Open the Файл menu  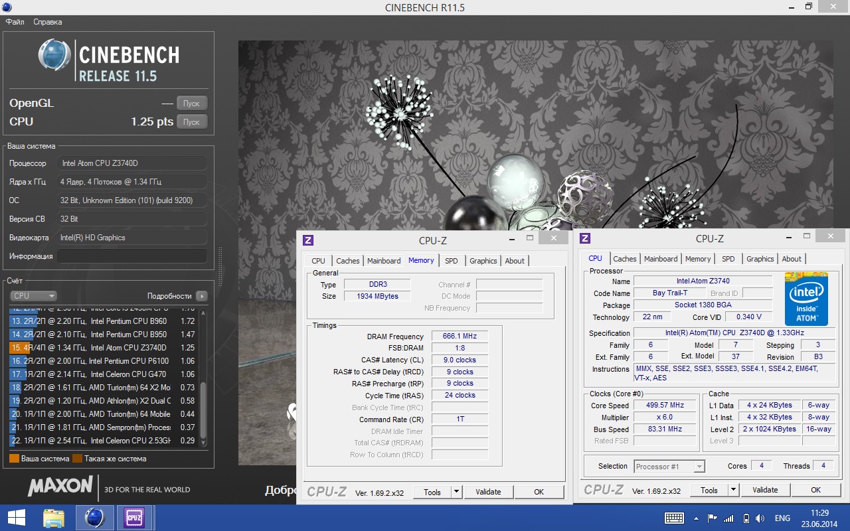point(15,22)
